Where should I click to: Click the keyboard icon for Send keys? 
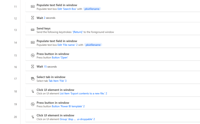click(33, 30)
